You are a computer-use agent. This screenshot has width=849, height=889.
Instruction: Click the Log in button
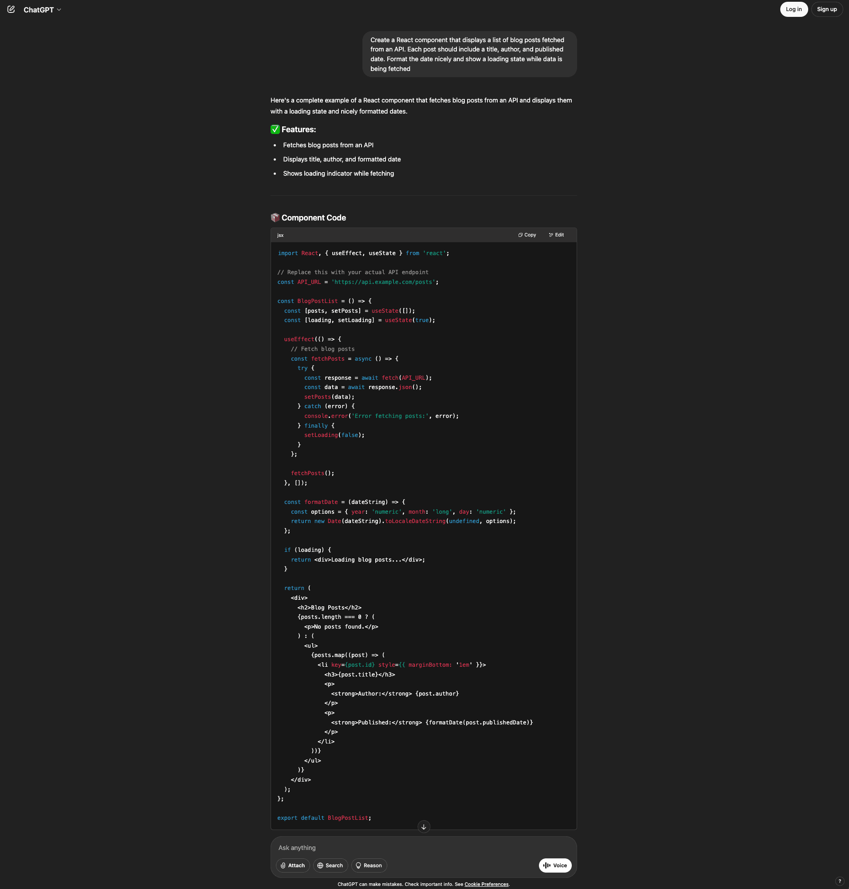794,9
